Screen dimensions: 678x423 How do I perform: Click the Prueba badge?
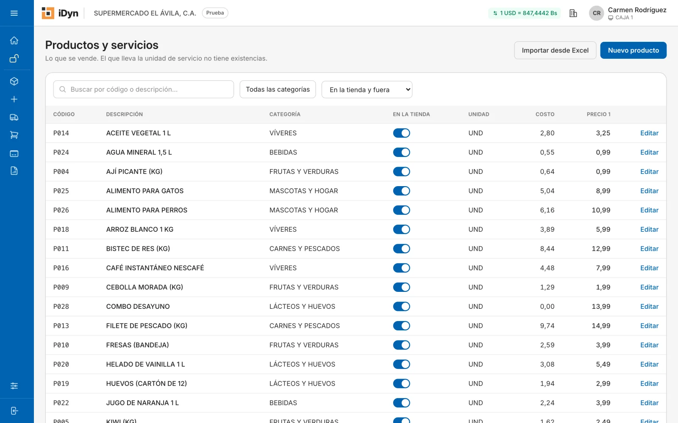215,13
